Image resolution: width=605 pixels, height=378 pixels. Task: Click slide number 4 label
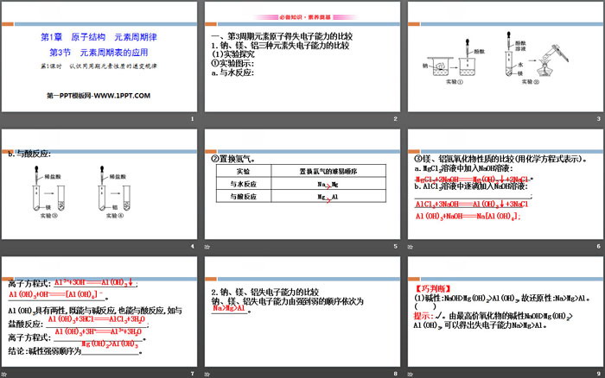point(192,246)
